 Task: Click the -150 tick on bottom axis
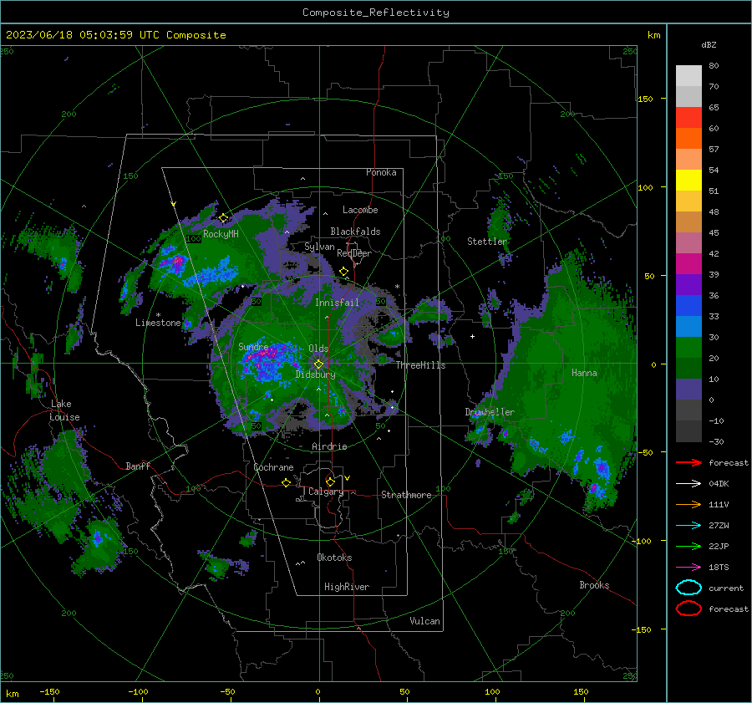49,691
